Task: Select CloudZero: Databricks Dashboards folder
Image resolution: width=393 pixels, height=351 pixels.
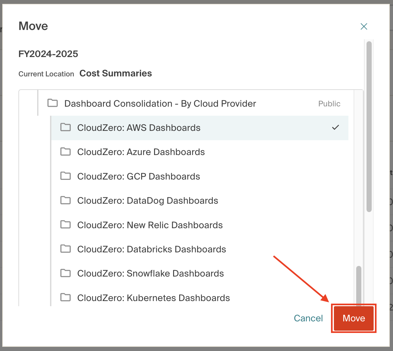Action: 200,249
